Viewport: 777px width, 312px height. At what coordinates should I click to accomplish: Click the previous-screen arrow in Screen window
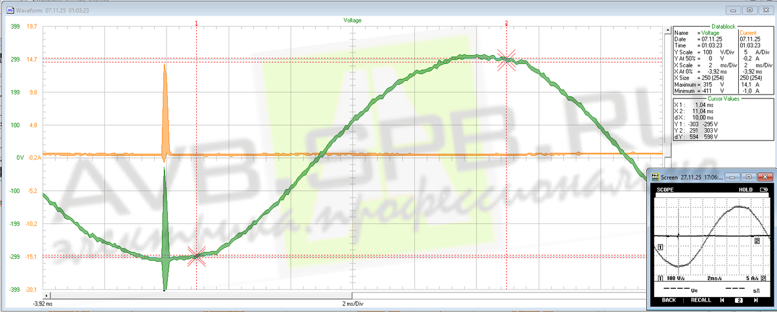[x=721, y=300]
